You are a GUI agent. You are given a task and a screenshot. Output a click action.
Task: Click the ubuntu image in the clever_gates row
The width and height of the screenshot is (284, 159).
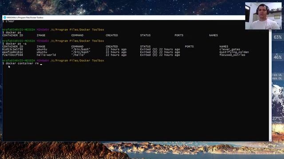pos(42,49)
